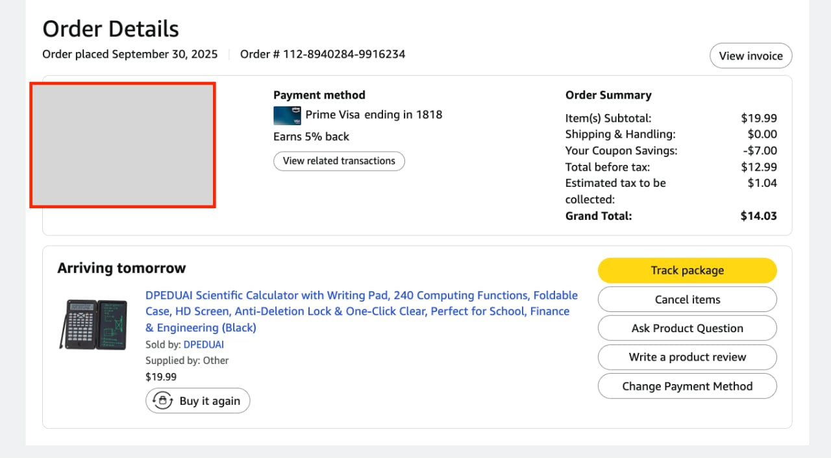Click the Buy it again cart icon
Viewport: 831px width, 458px height.
click(x=162, y=401)
